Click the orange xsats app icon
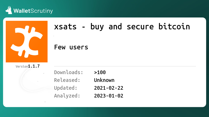Viewport: 209px width, 117px height. point(27,42)
